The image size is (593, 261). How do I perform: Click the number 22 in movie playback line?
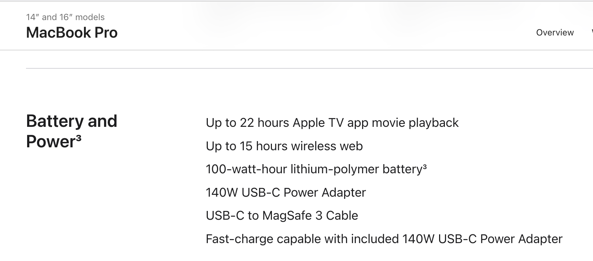247,122
